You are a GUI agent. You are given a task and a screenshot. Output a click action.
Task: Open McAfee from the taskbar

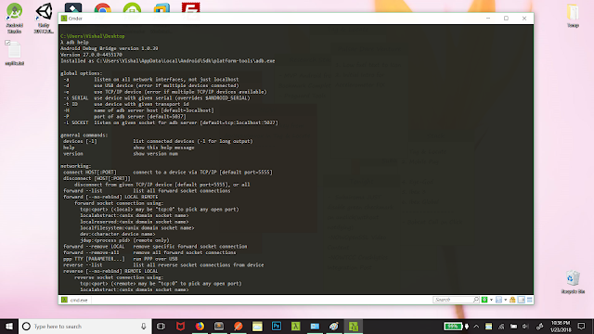point(180,326)
